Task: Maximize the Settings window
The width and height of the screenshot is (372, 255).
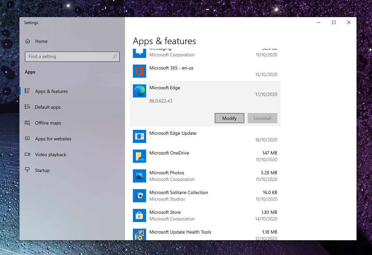Action: 333,22
